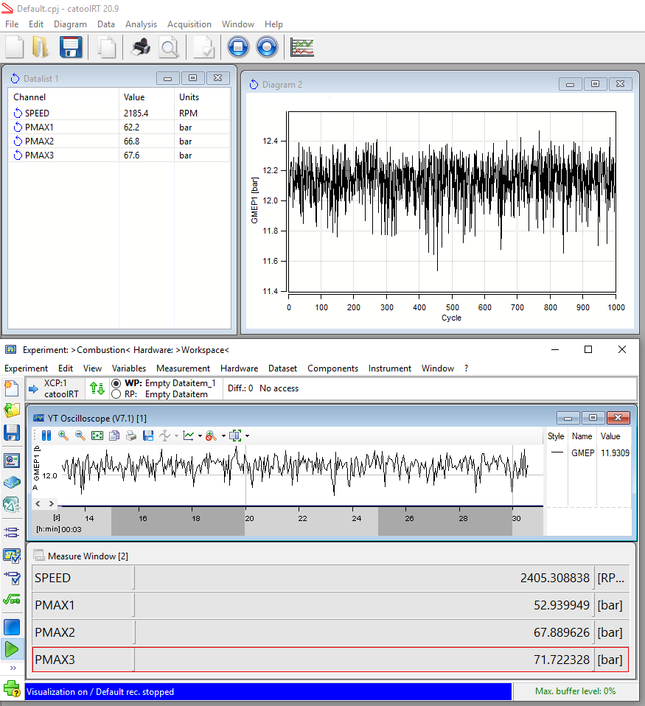Click the oscilloscope time axis scroll-right arrow
The image size is (645, 706).
point(52,503)
